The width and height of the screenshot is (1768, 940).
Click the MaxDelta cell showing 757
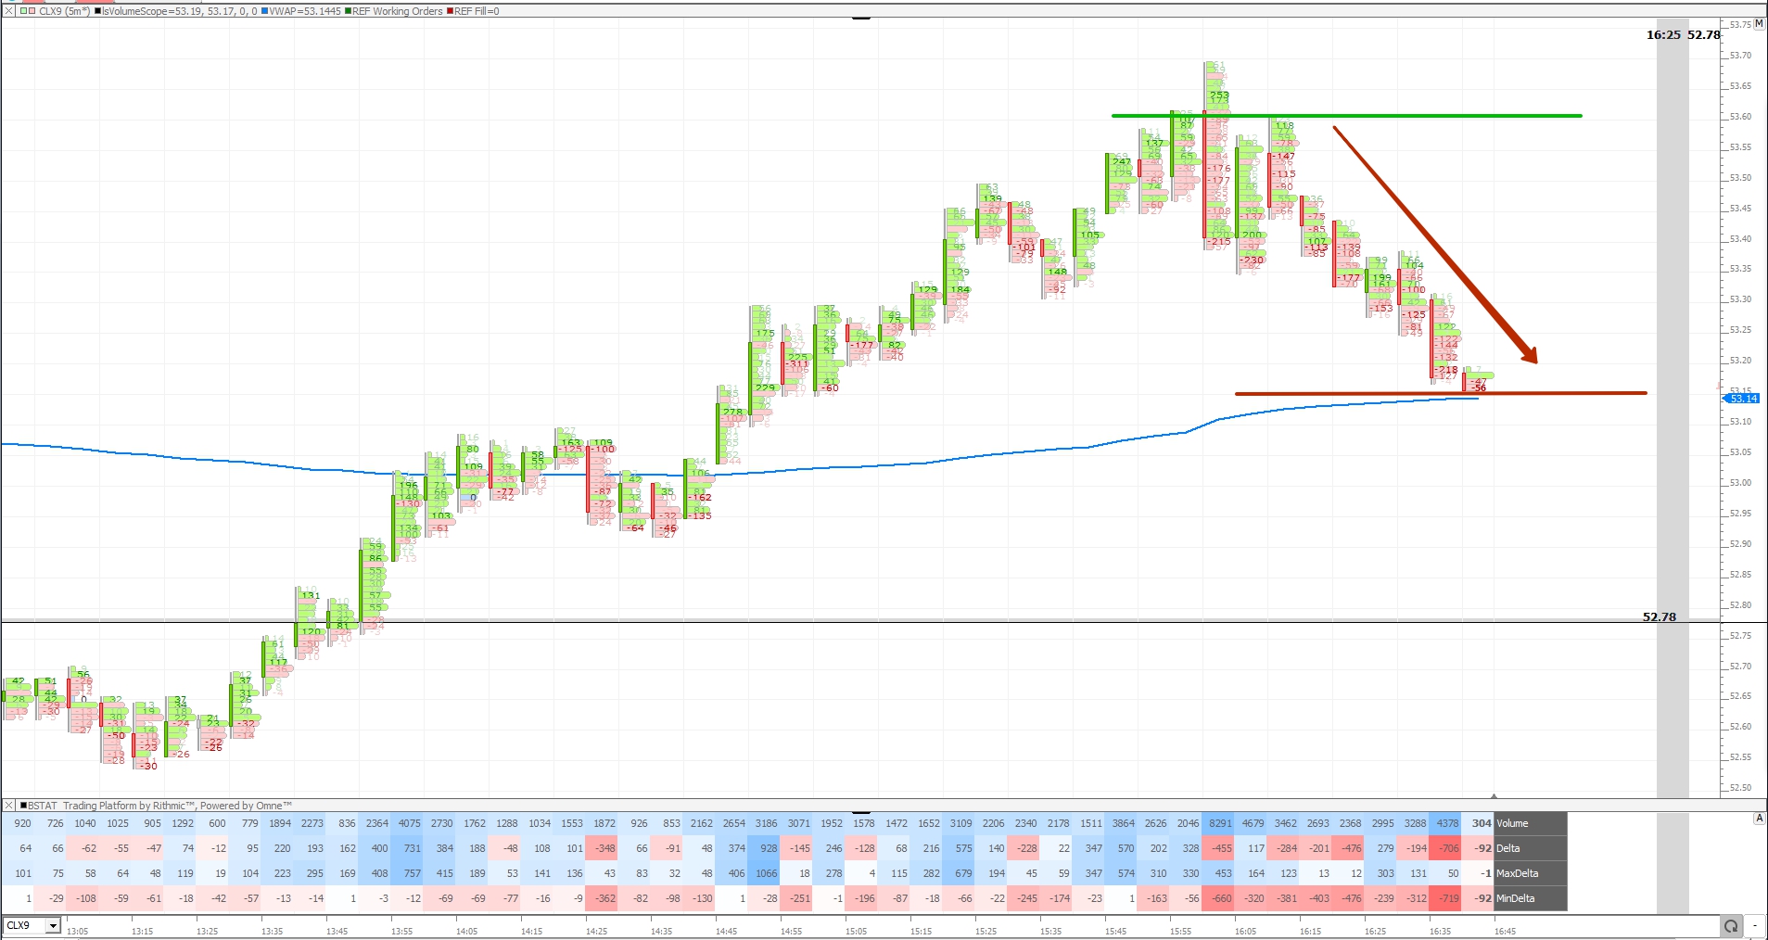(x=407, y=873)
